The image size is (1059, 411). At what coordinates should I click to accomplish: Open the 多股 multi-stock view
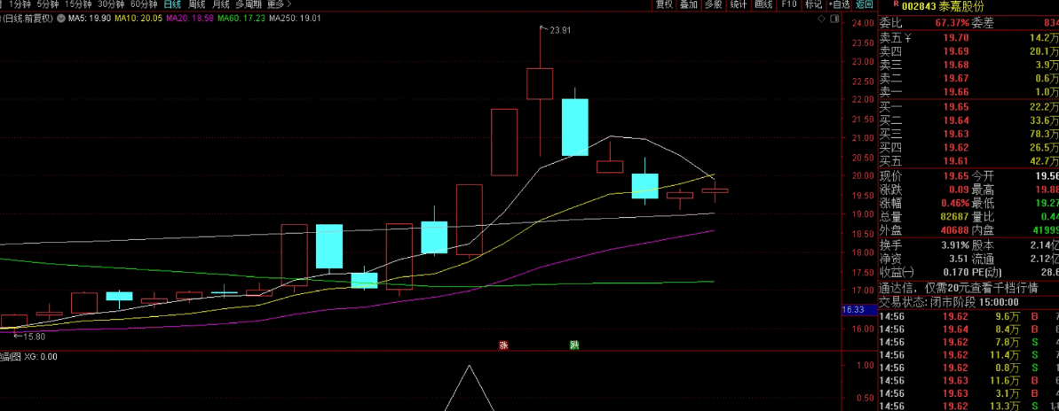[713, 4]
